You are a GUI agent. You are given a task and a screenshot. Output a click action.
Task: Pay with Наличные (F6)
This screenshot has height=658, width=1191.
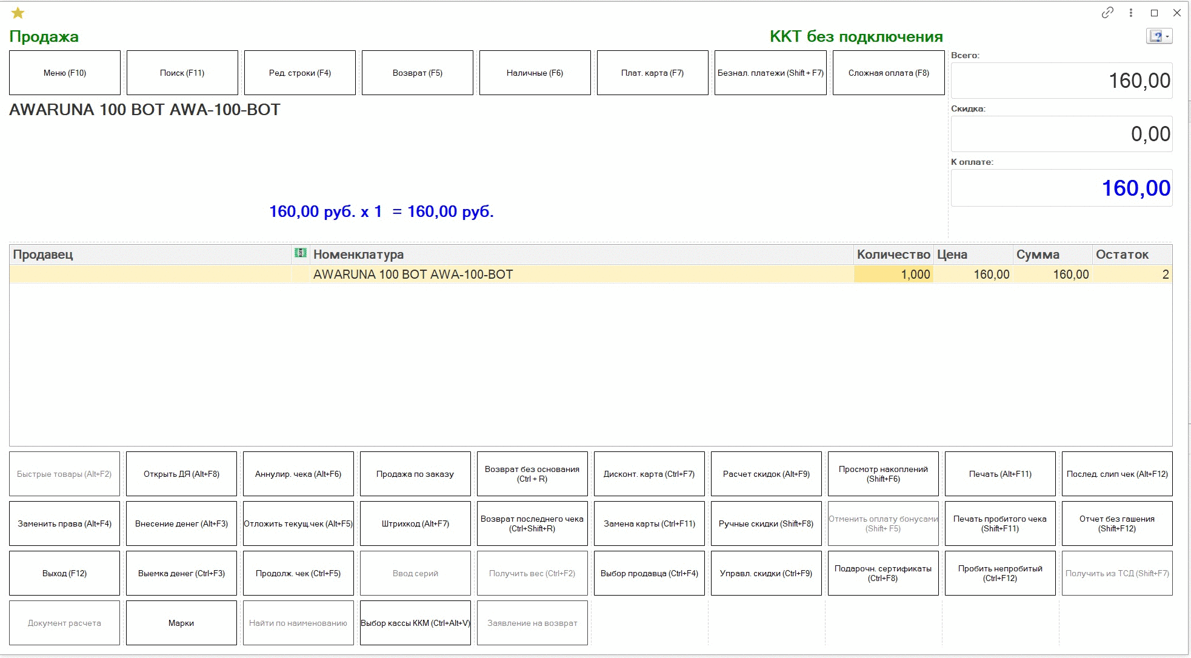(x=535, y=73)
